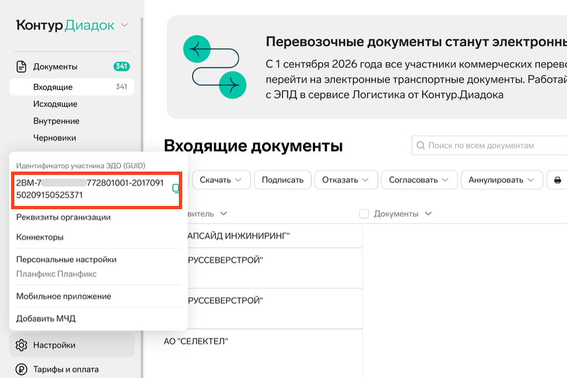Viewport: 567px width, 378px height.
Task: Click the search magnifier icon
Action: (421, 145)
